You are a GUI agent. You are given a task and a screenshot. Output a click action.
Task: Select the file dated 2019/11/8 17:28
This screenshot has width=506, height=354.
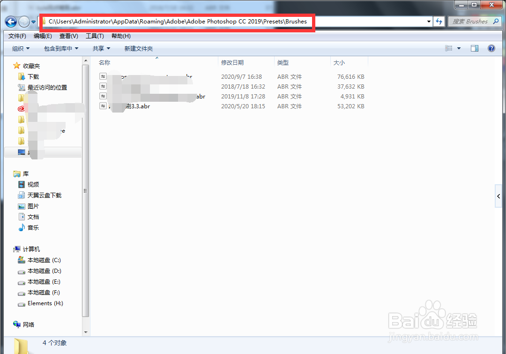point(232,96)
